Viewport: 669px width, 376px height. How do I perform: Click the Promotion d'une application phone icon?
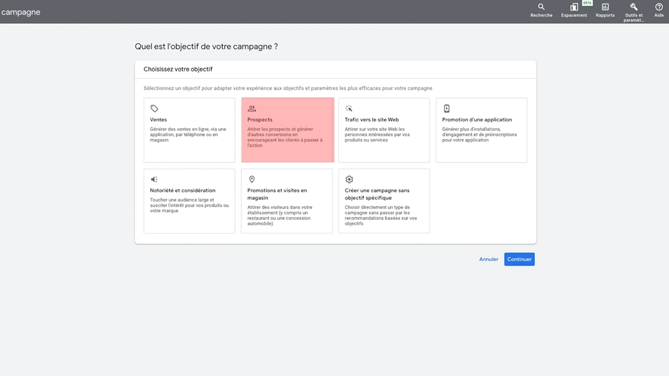(x=446, y=109)
